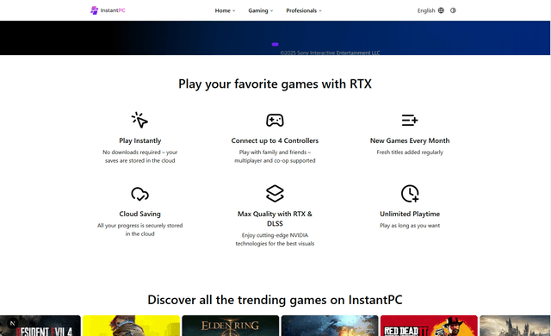Image resolution: width=551 pixels, height=336 pixels.
Task: Click 'No downloads required' description text
Action: 139,157
